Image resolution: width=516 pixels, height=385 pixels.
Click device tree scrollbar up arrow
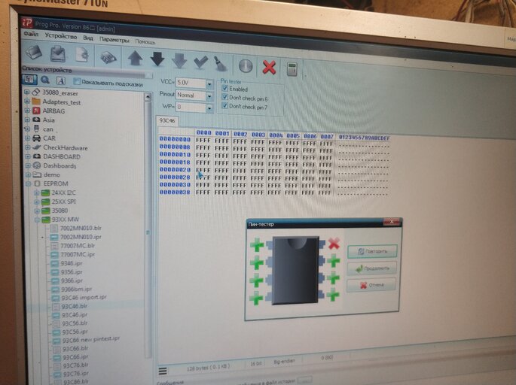click(148, 96)
